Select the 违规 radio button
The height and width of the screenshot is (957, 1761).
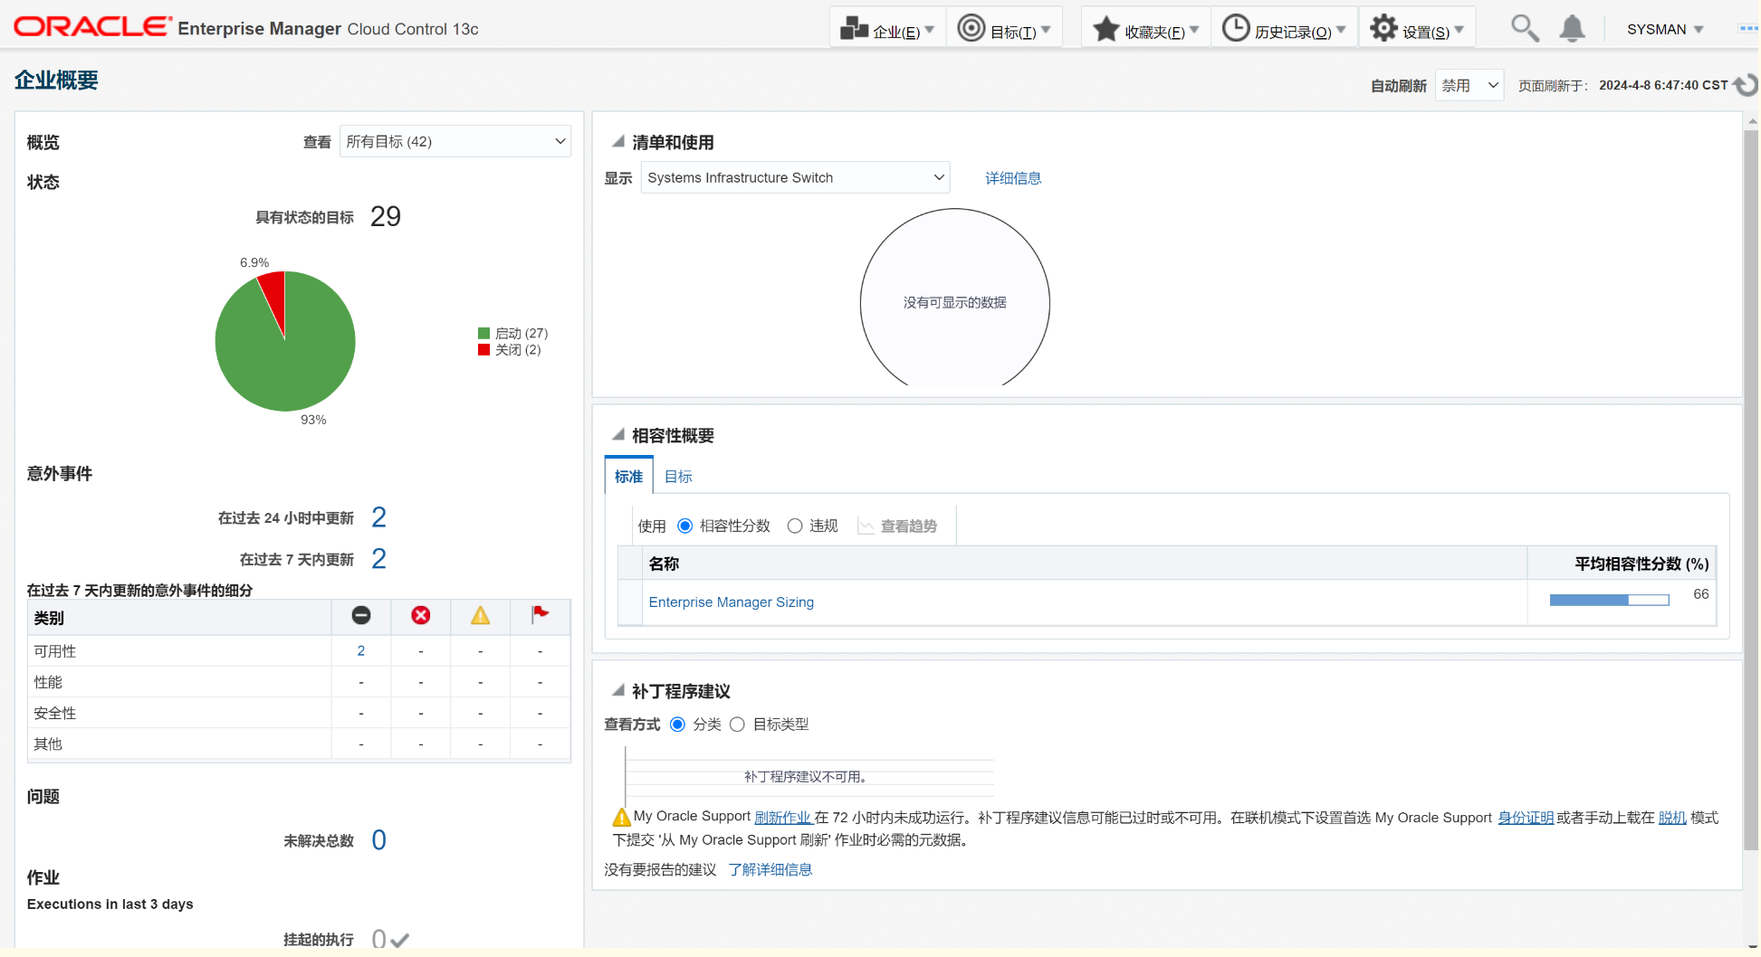(x=794, y=526)
